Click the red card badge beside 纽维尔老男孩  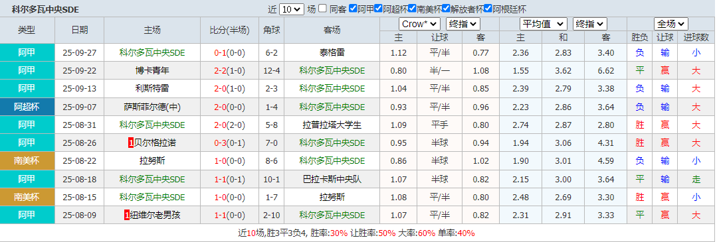pos(127,215)
